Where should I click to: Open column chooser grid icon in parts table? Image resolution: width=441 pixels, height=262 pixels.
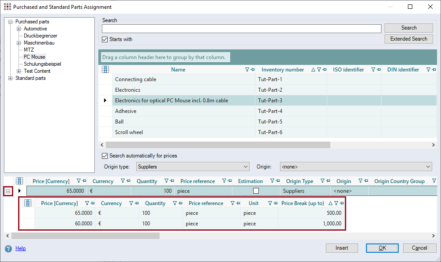[105, 69]
